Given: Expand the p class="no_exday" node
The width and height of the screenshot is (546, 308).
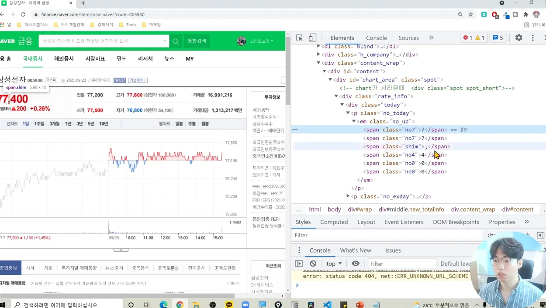Looking at the screenshot, I should tap(348, 196).
